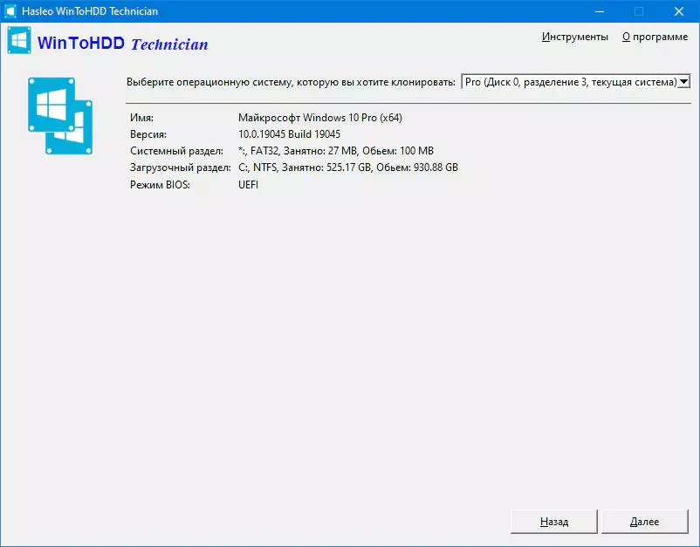Image resolution: width=700 pixels, height=547 pixels.
Task: Click the text 'Майкрософт Windows 10 Pro (x64)'
Action: 320,118
